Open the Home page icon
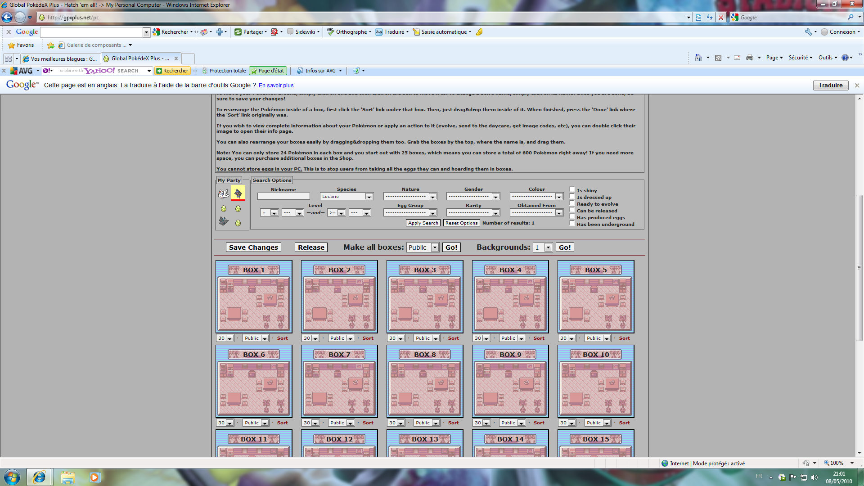The width and height of the screenshot is (864, 486). (698, 58)
